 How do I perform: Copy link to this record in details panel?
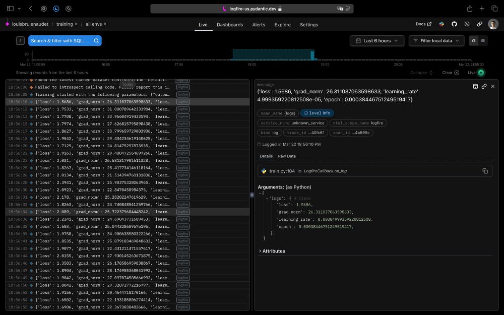click(x=484, y=87)
